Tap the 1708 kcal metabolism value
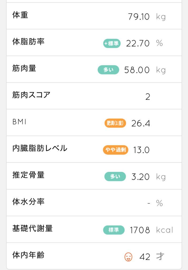Viewport: 188px width, 270px height. 151,230
